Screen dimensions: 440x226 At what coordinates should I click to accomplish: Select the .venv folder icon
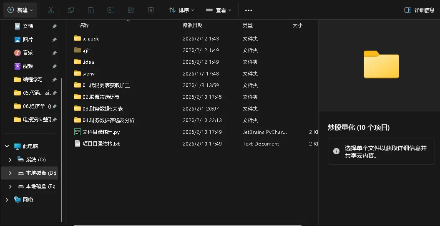click(78, 73)
